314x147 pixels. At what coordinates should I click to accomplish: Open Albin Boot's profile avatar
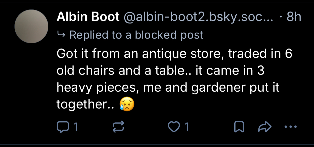coord(31,26)
